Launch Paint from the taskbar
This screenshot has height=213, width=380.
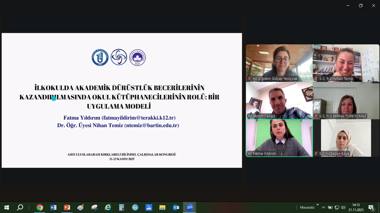[81, 207]
